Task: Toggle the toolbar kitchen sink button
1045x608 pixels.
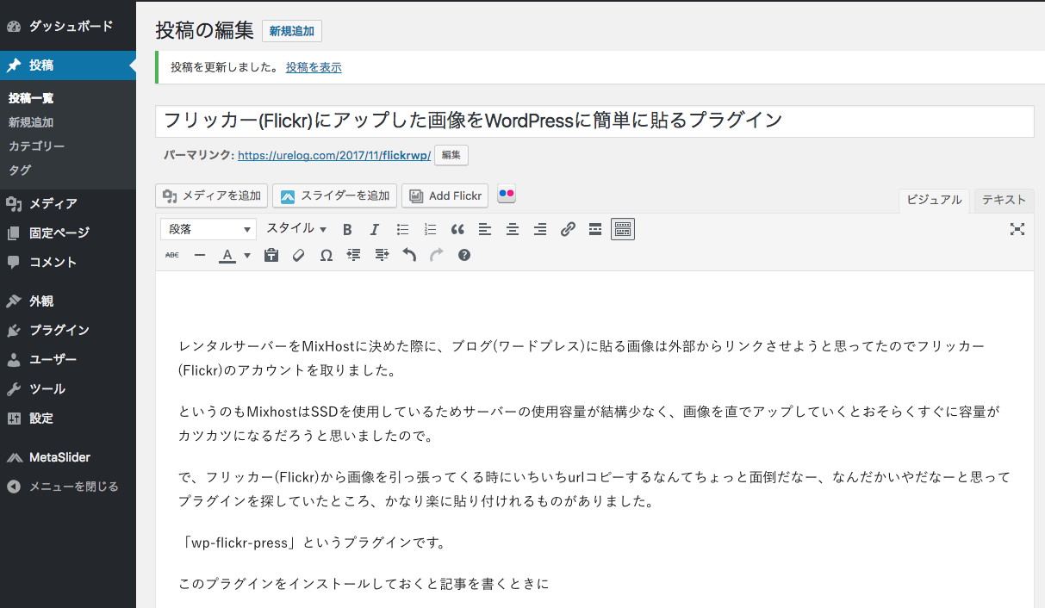Action: (x=623, y=229)
